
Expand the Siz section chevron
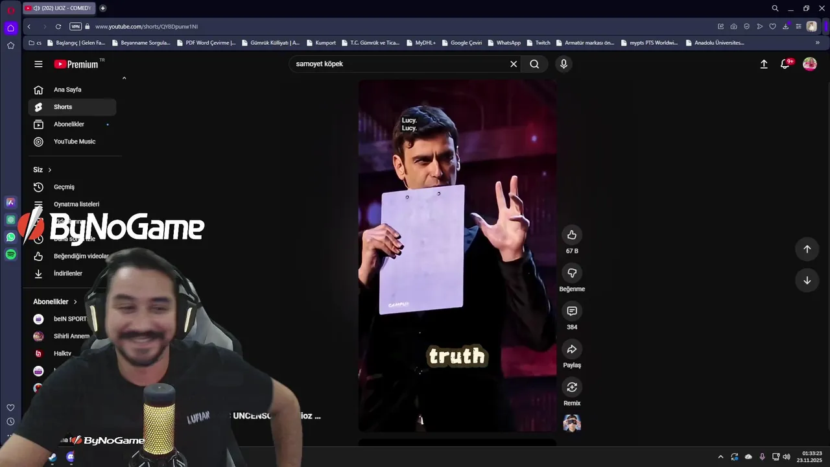click(x=49, y=170)
